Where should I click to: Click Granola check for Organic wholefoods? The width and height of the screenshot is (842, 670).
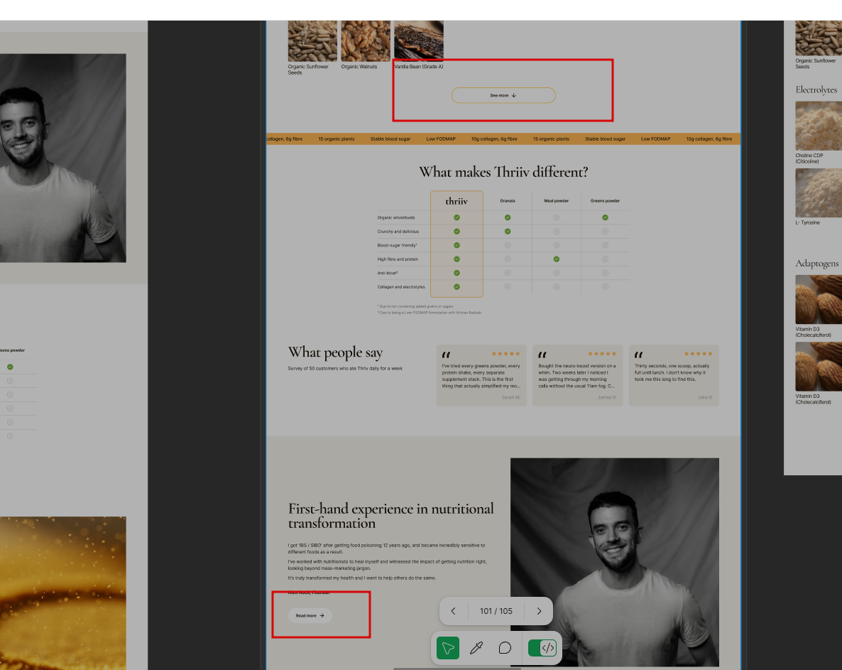point(508,217)
